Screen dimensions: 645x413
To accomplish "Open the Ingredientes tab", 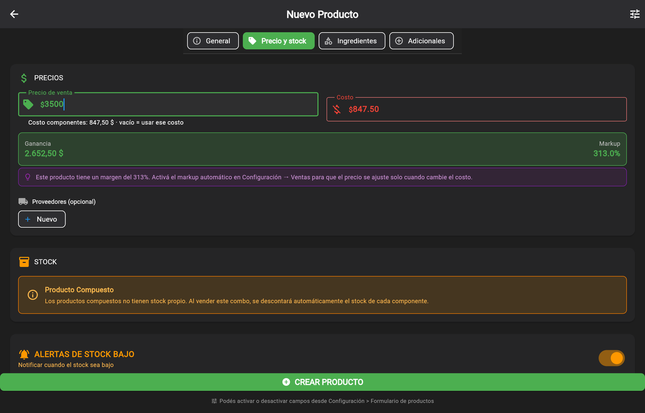I will tap(352, 41).
